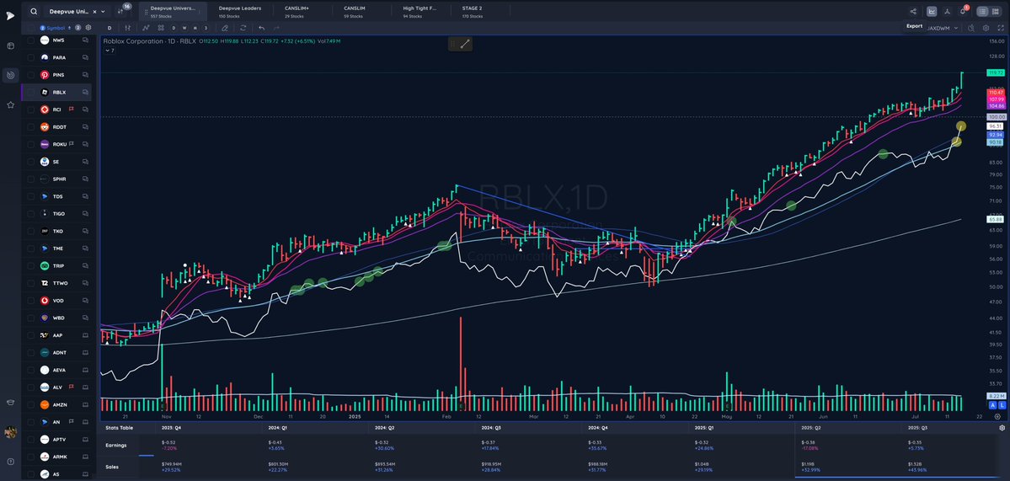The height and width of the screenshot is (481, 1010).
Task: Click the flag icon on the RCI row
Action: pyautogui.click(x=71, y=110)
